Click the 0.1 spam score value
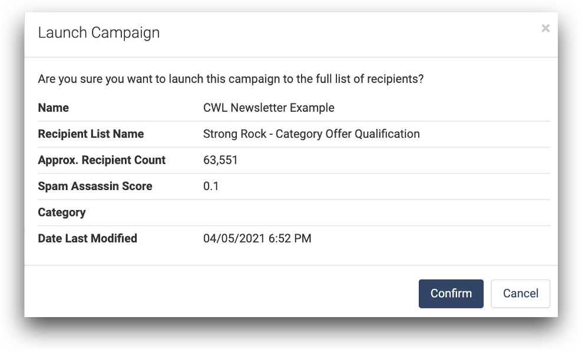Image resolution: width=582 pixels, height=353 pixels. [x=211, y=186]
